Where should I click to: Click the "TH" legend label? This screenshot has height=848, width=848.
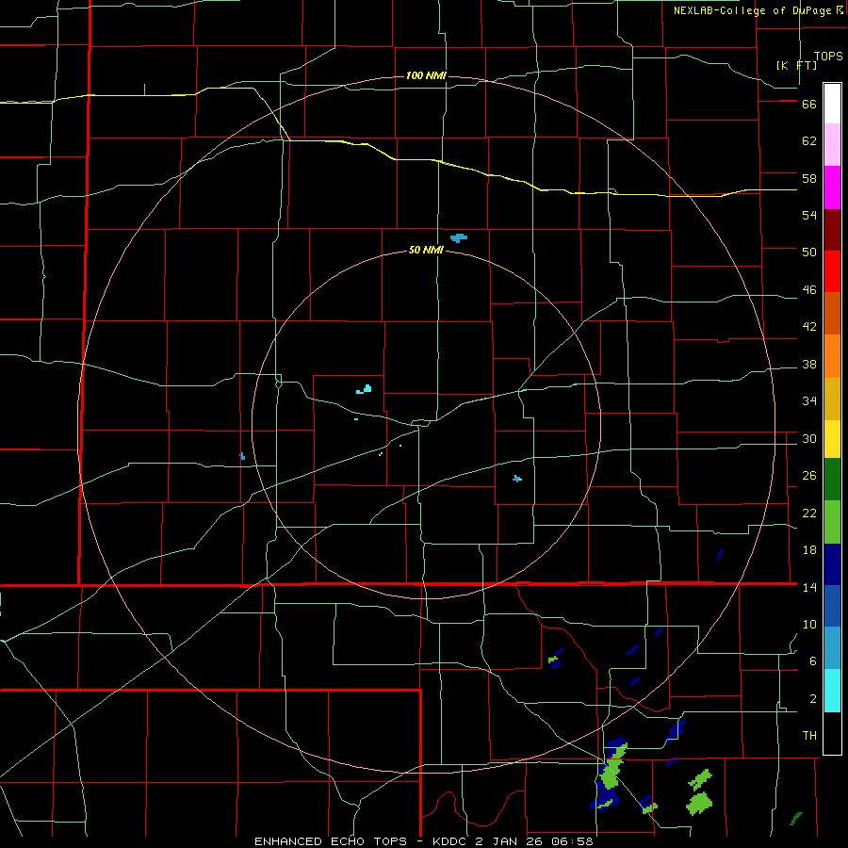[809, 736]
